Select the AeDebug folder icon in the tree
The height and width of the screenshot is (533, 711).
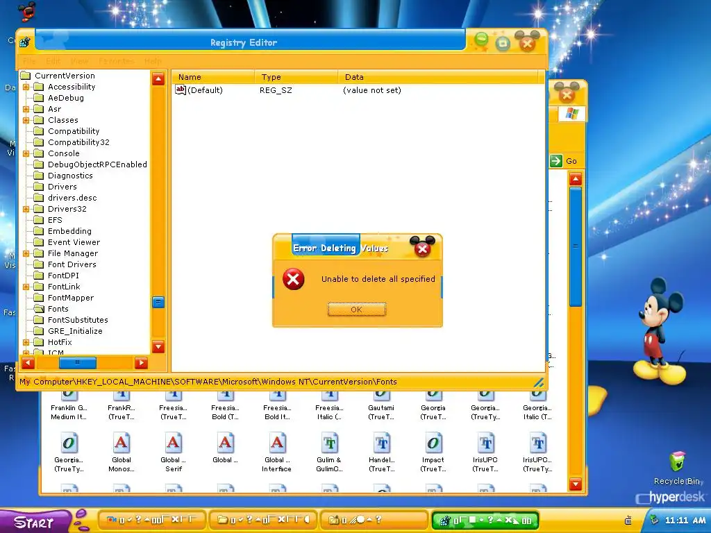click(x=39, y=98)
